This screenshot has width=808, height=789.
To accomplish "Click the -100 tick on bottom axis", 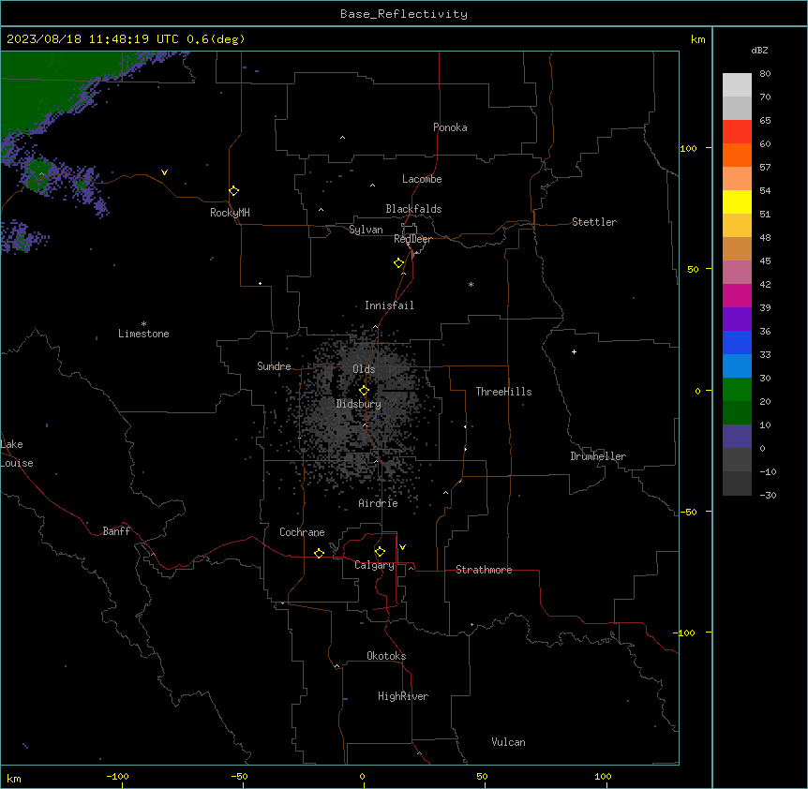I will pyautogui.click(x=117, y=777).
